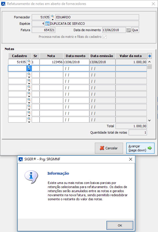The width and height of the screenshot is (158, 232).
Task: Toggle the Processa notas da matriz e filiais checkbox
Action: 104,37
